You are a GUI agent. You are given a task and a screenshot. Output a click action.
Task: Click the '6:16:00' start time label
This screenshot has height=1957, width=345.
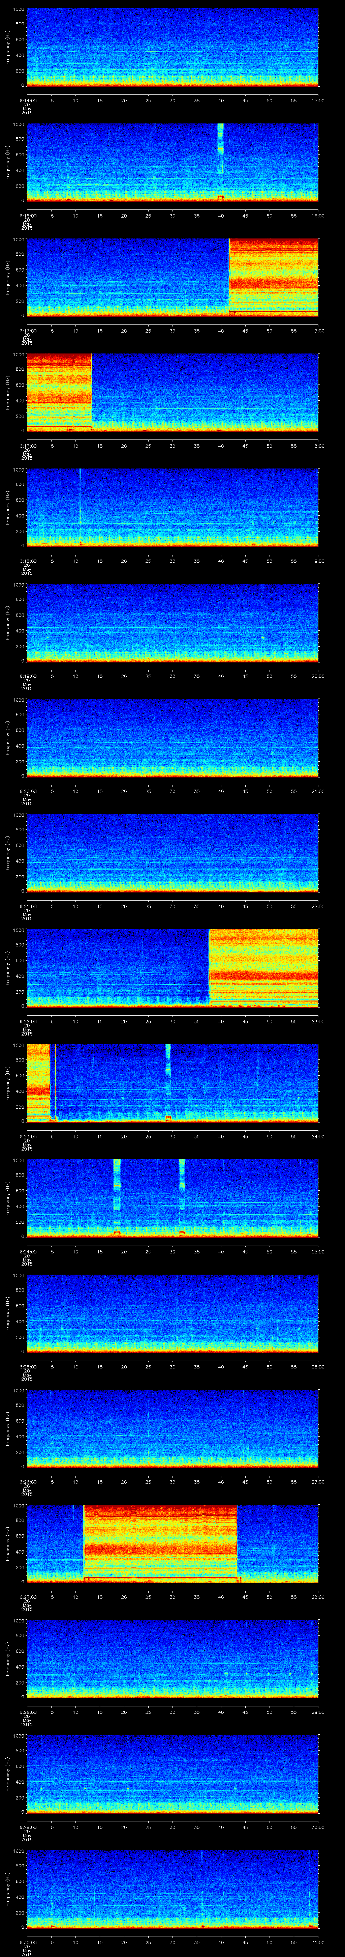pos(27,331)
